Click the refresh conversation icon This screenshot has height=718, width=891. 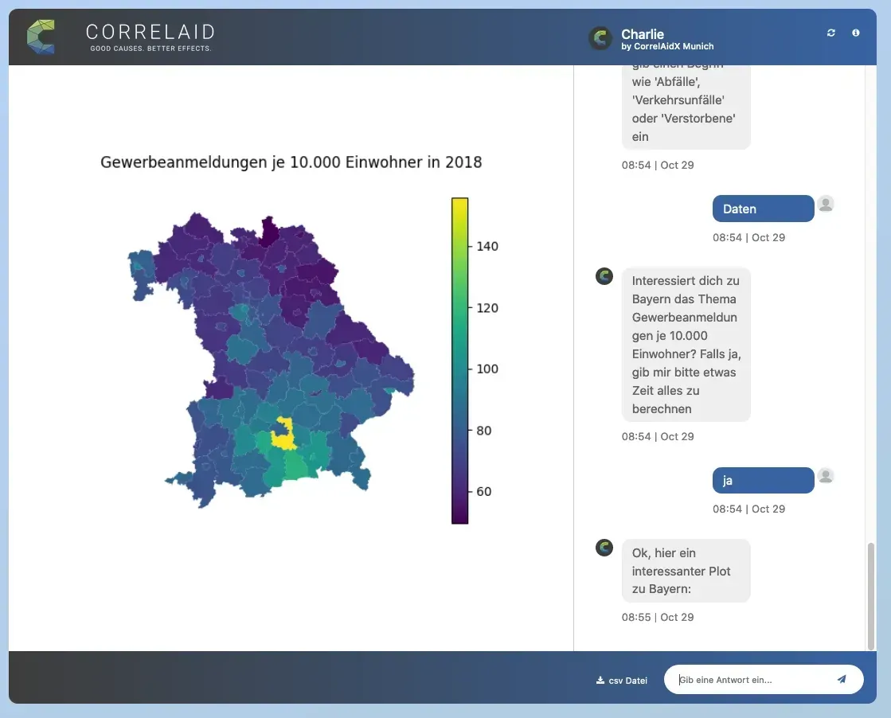pyautogui.click(x=830, y=33)
